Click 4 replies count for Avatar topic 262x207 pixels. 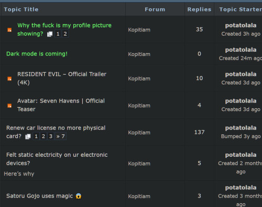(x=199, y=105)
